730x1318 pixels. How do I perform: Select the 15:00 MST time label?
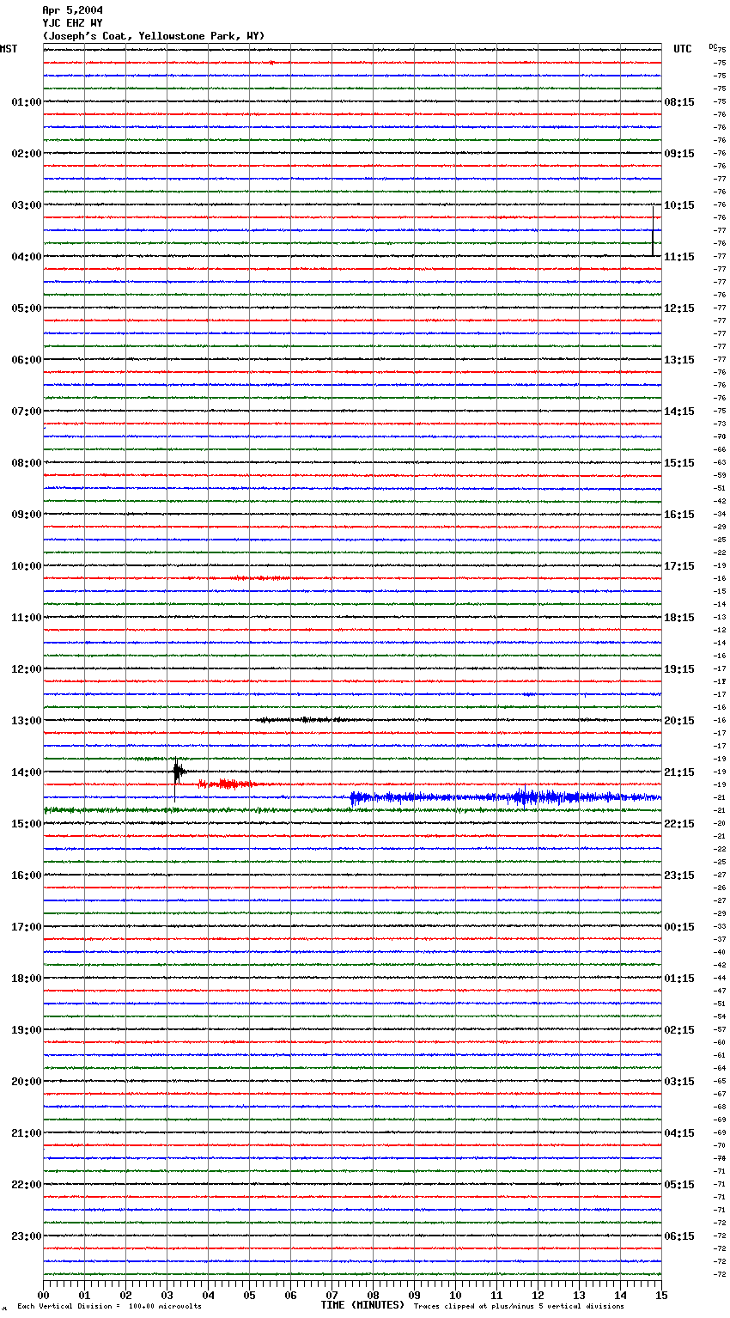pyautogui.click(x=27, y=824)
